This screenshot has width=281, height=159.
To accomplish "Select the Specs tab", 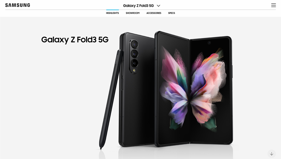I will tap(171, 13).
